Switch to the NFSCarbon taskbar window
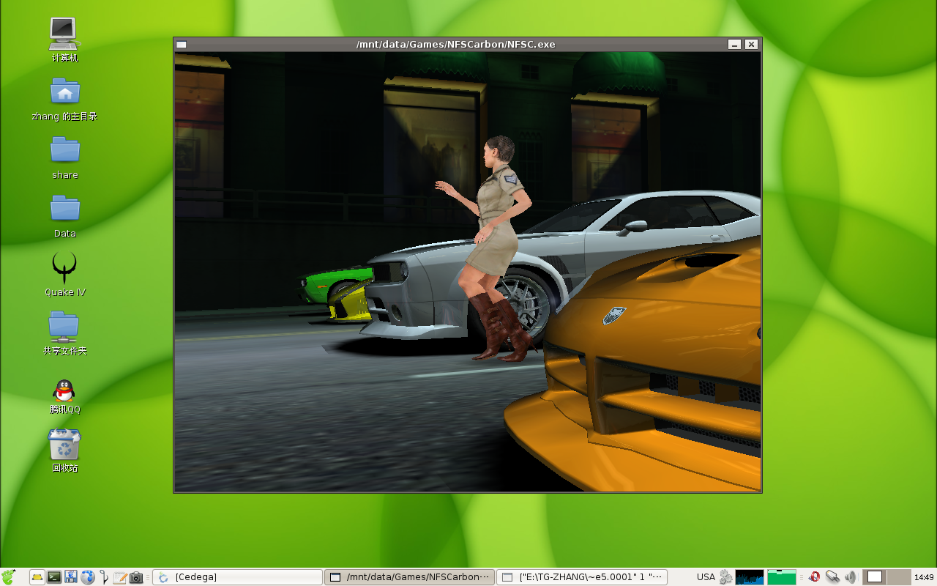The image size is (937, 586). [410, 577]
